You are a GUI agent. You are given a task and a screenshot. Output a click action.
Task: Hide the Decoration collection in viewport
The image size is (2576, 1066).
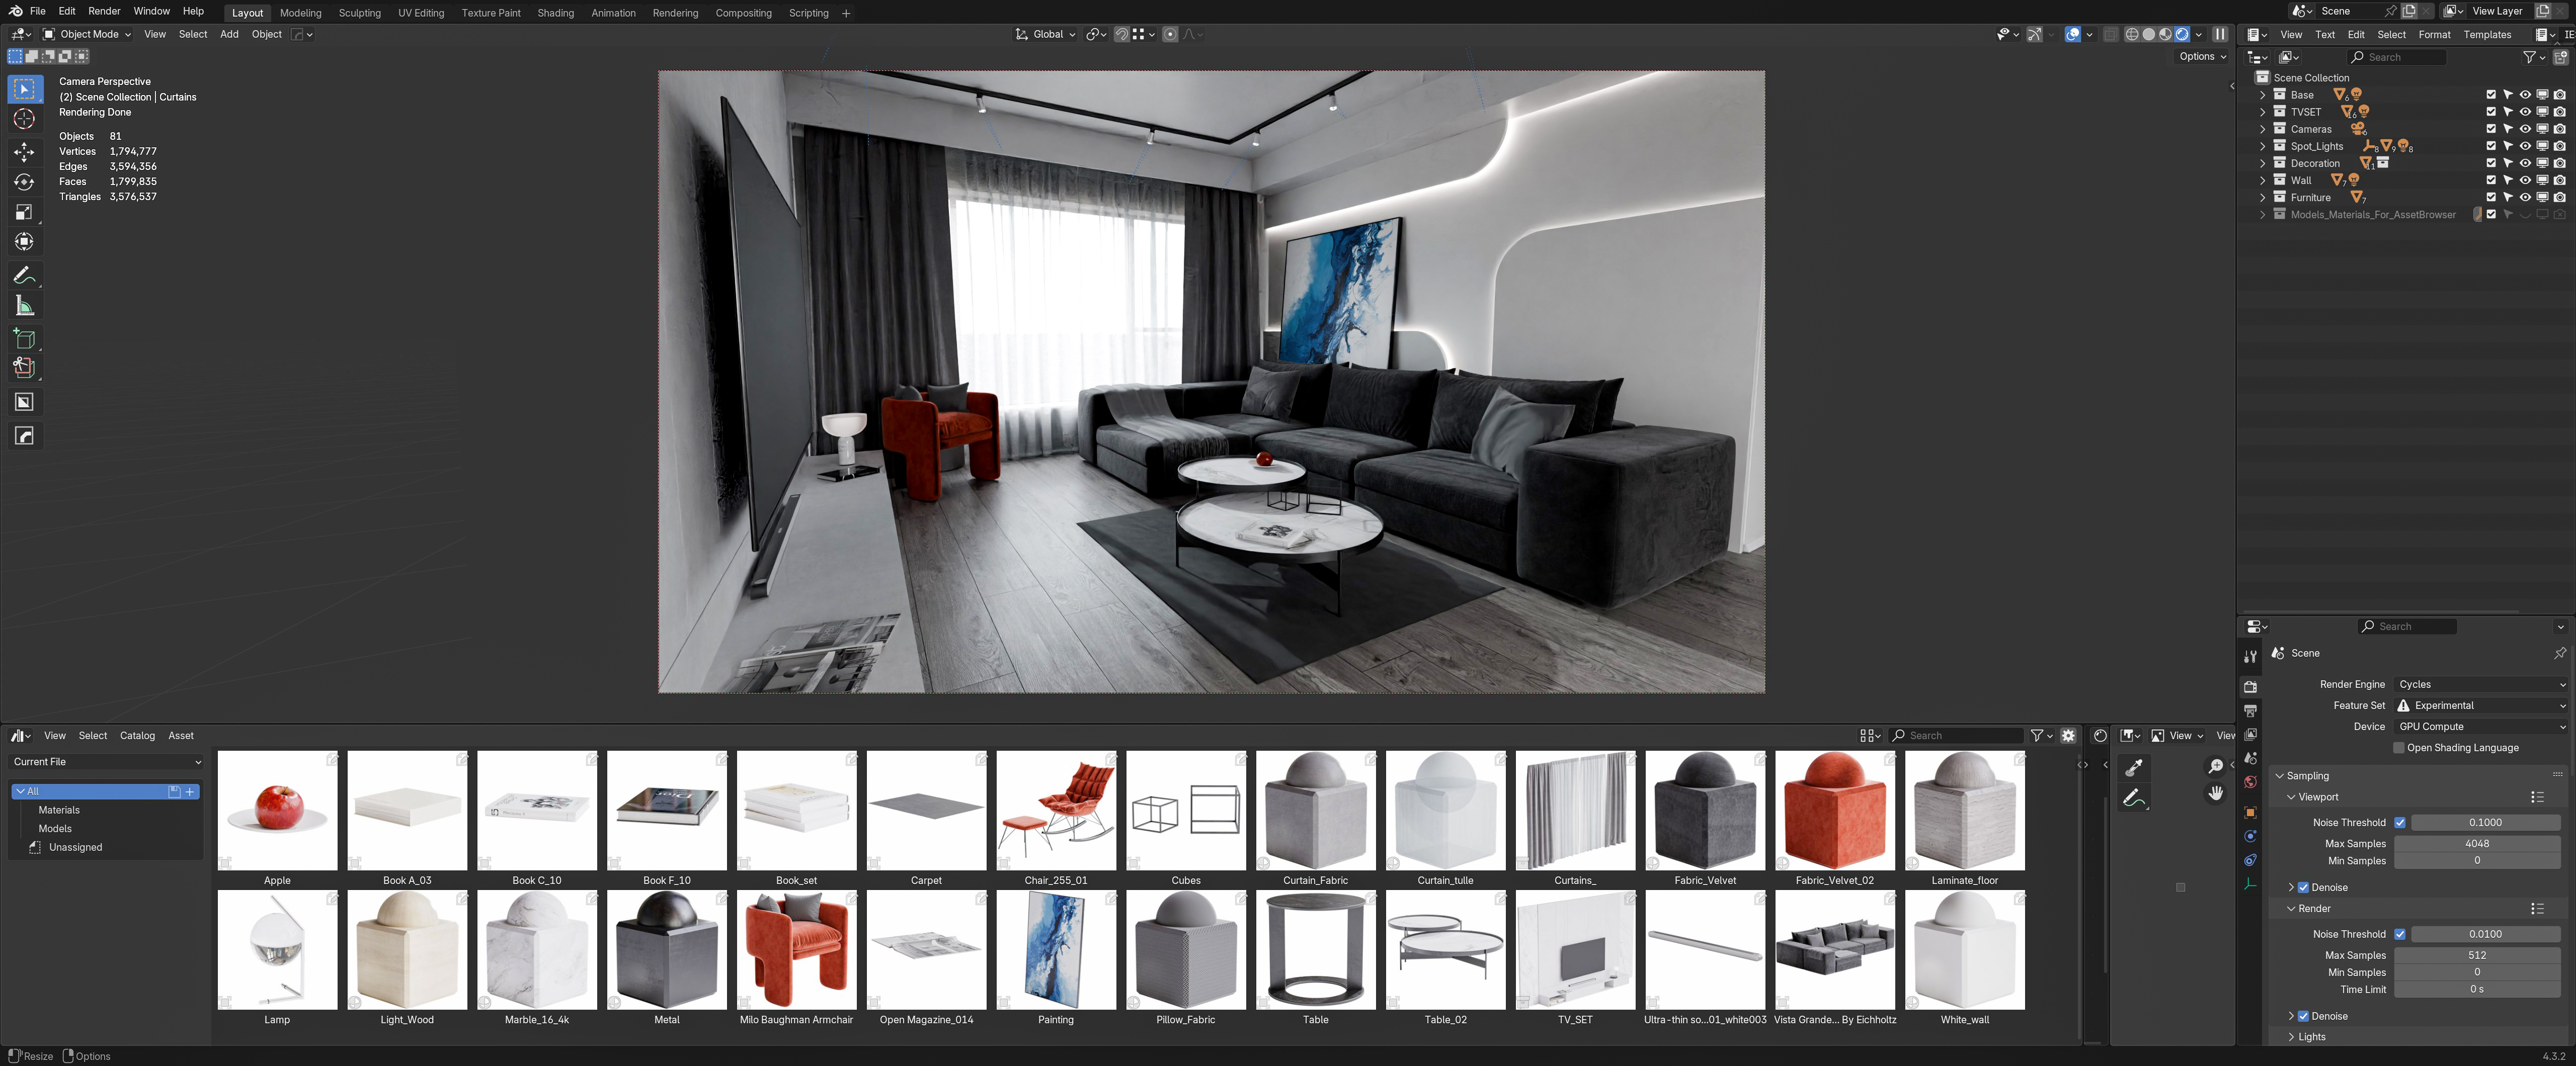(2524, 163)
